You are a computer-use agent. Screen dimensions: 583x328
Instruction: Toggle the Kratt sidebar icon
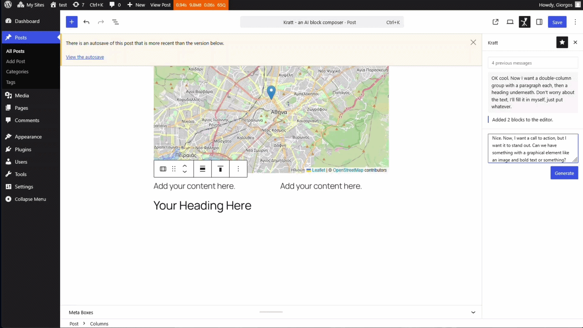pyautogui.click(x=524, y=22)
